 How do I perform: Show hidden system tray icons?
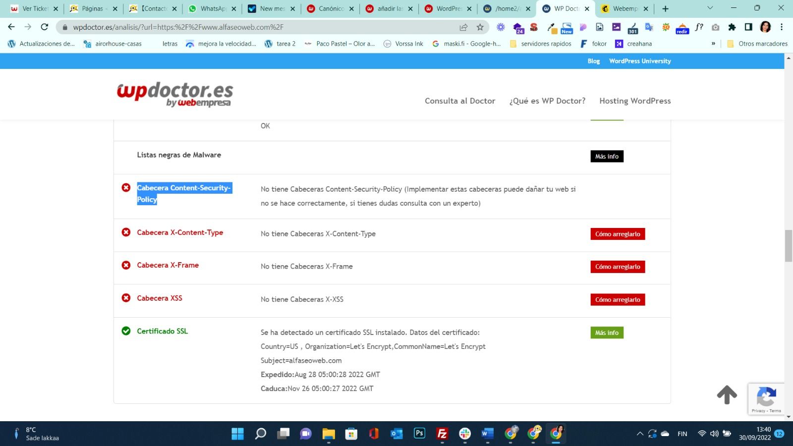pyautogui.click(x=640, y=434)
